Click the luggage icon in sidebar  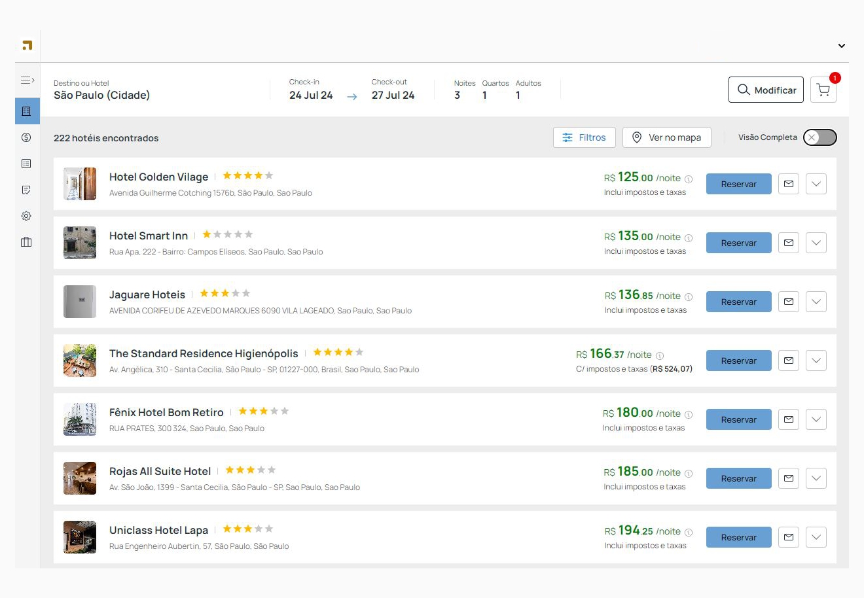click(x=26, y=242)
